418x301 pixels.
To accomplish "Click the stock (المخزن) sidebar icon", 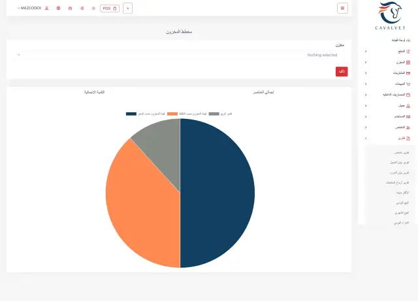I will point(408,62).
